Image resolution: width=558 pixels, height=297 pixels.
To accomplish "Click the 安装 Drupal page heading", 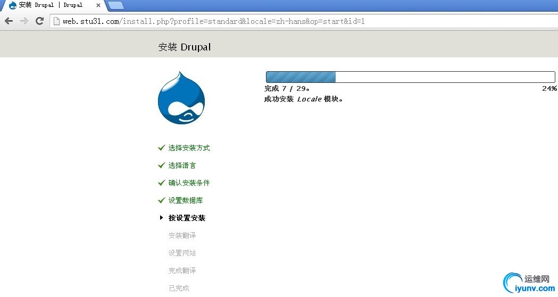I will (x=185, y=47).
